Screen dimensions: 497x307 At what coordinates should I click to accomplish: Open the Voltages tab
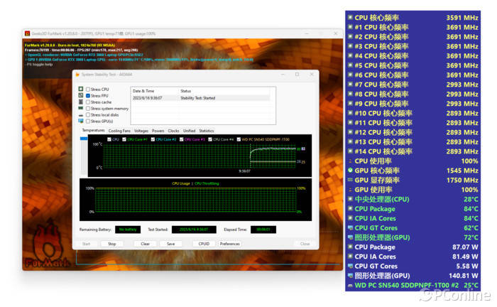pyautogui.click(x=141, y=131)
